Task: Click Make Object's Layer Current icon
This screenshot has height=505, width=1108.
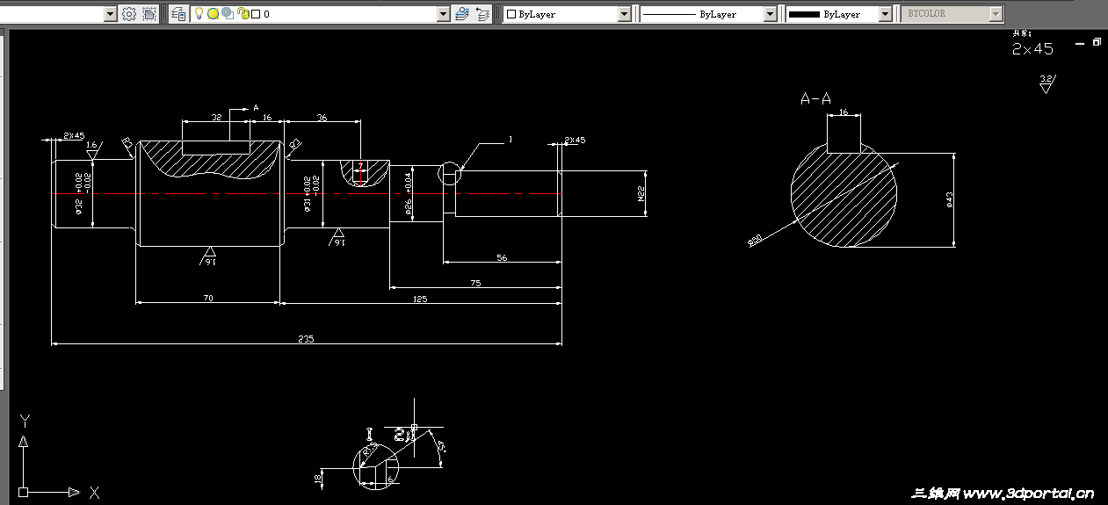Action: (462, 14)
